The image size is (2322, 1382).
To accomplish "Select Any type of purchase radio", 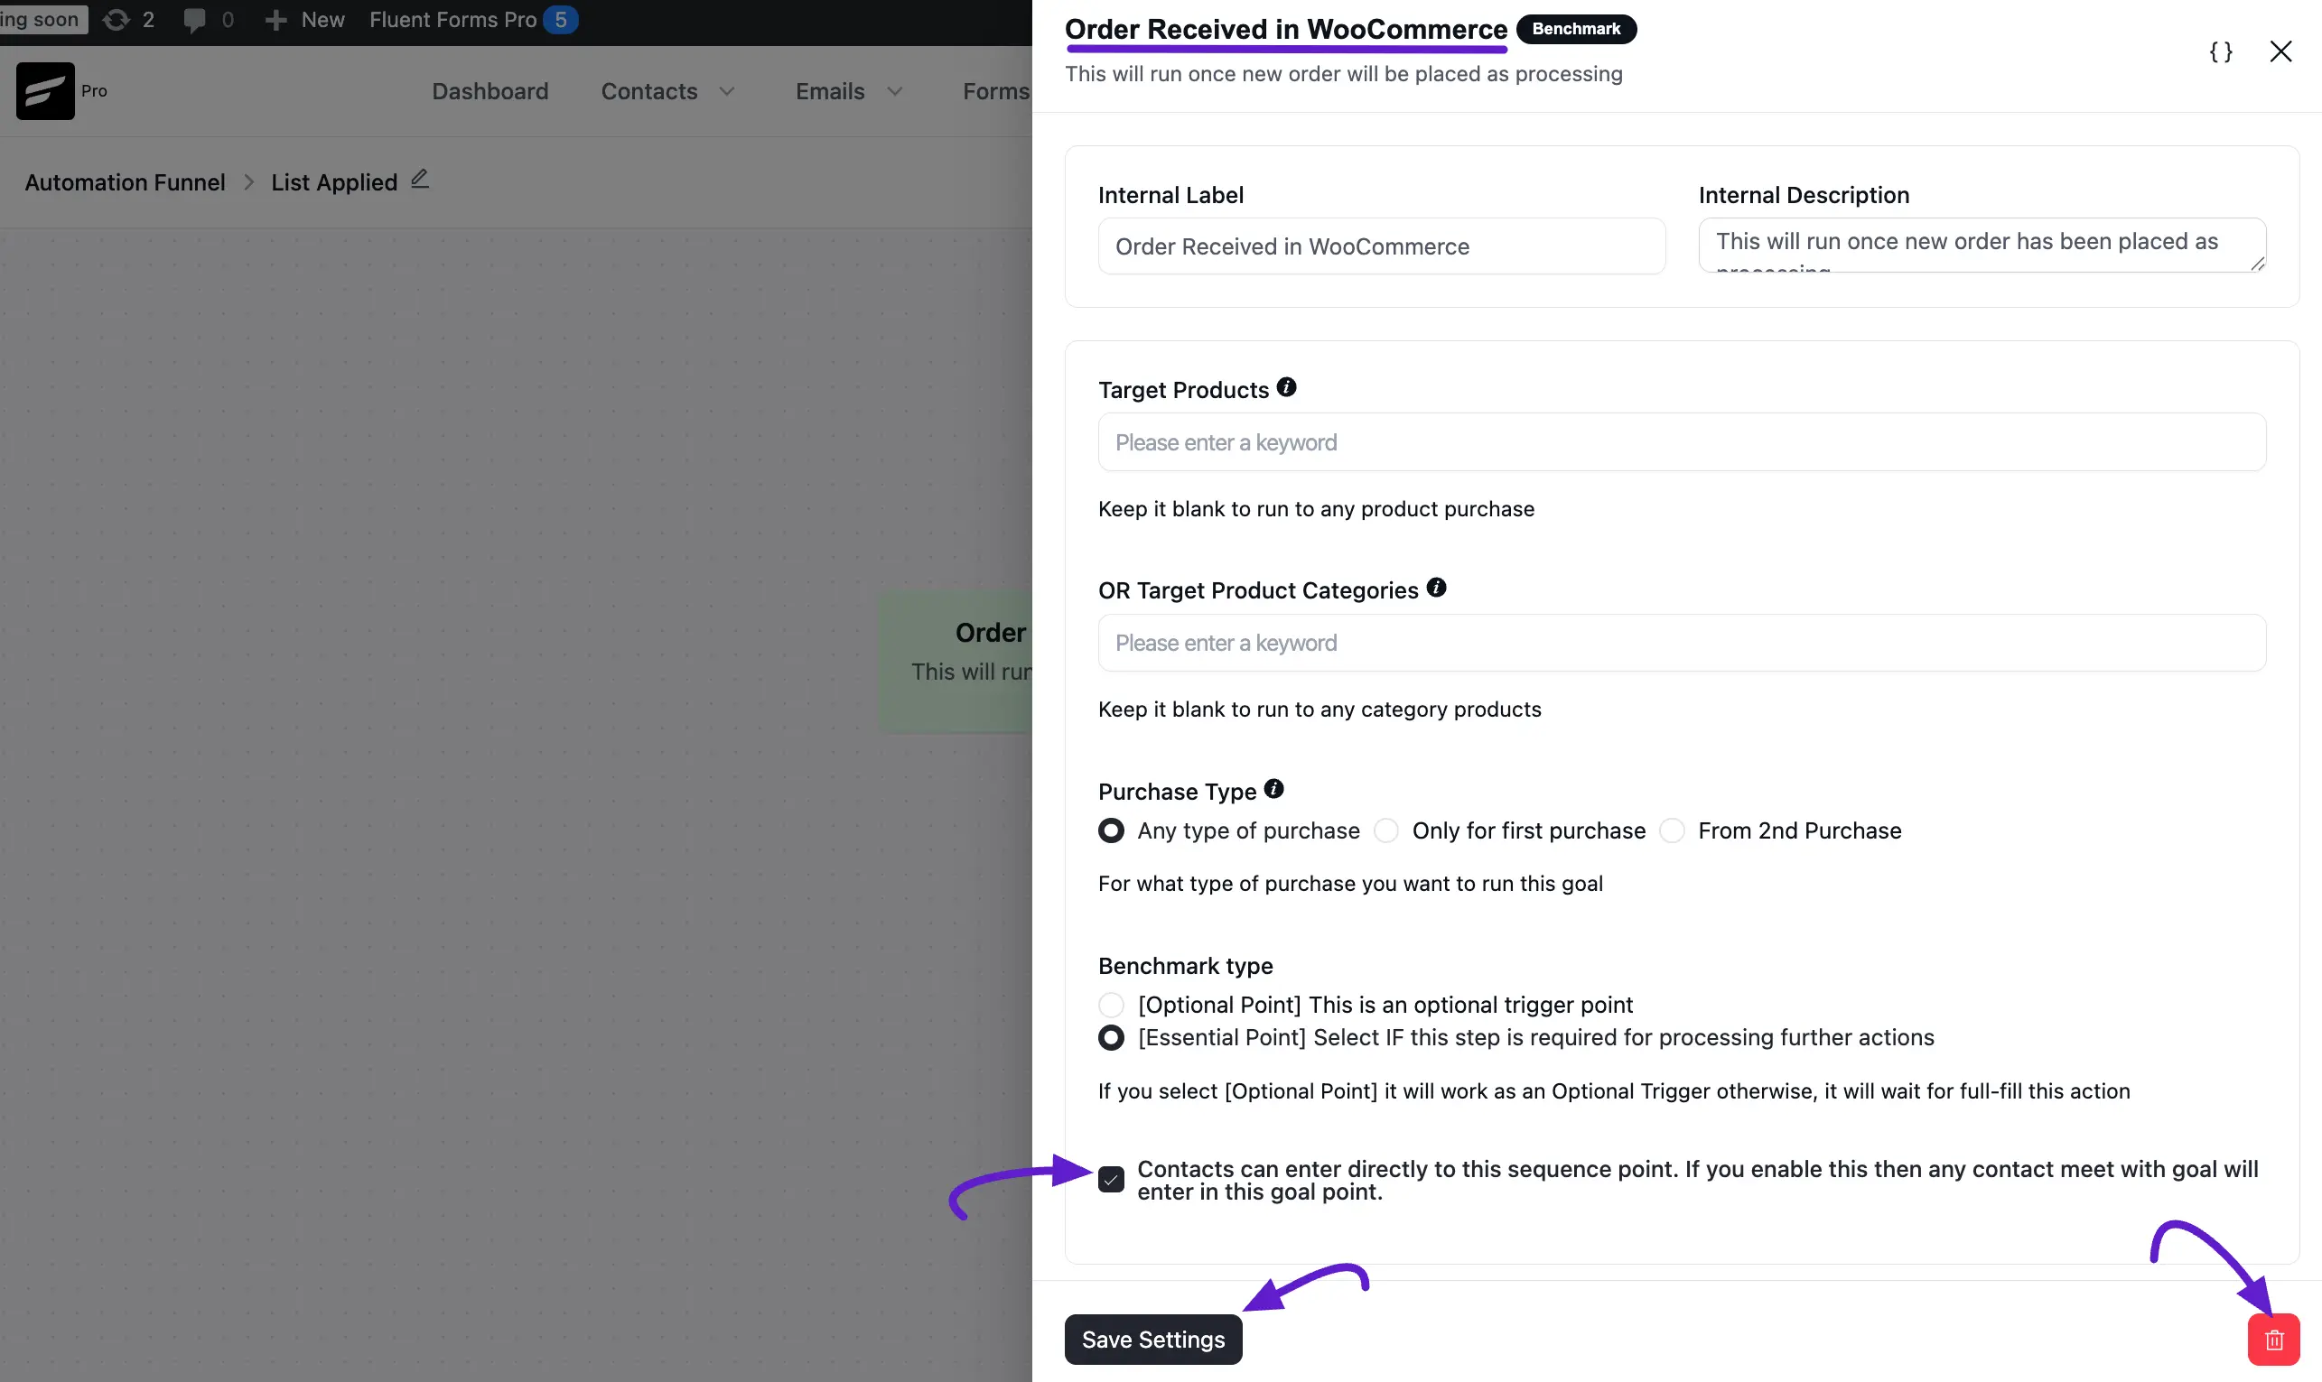I will tap(1111, 830).
